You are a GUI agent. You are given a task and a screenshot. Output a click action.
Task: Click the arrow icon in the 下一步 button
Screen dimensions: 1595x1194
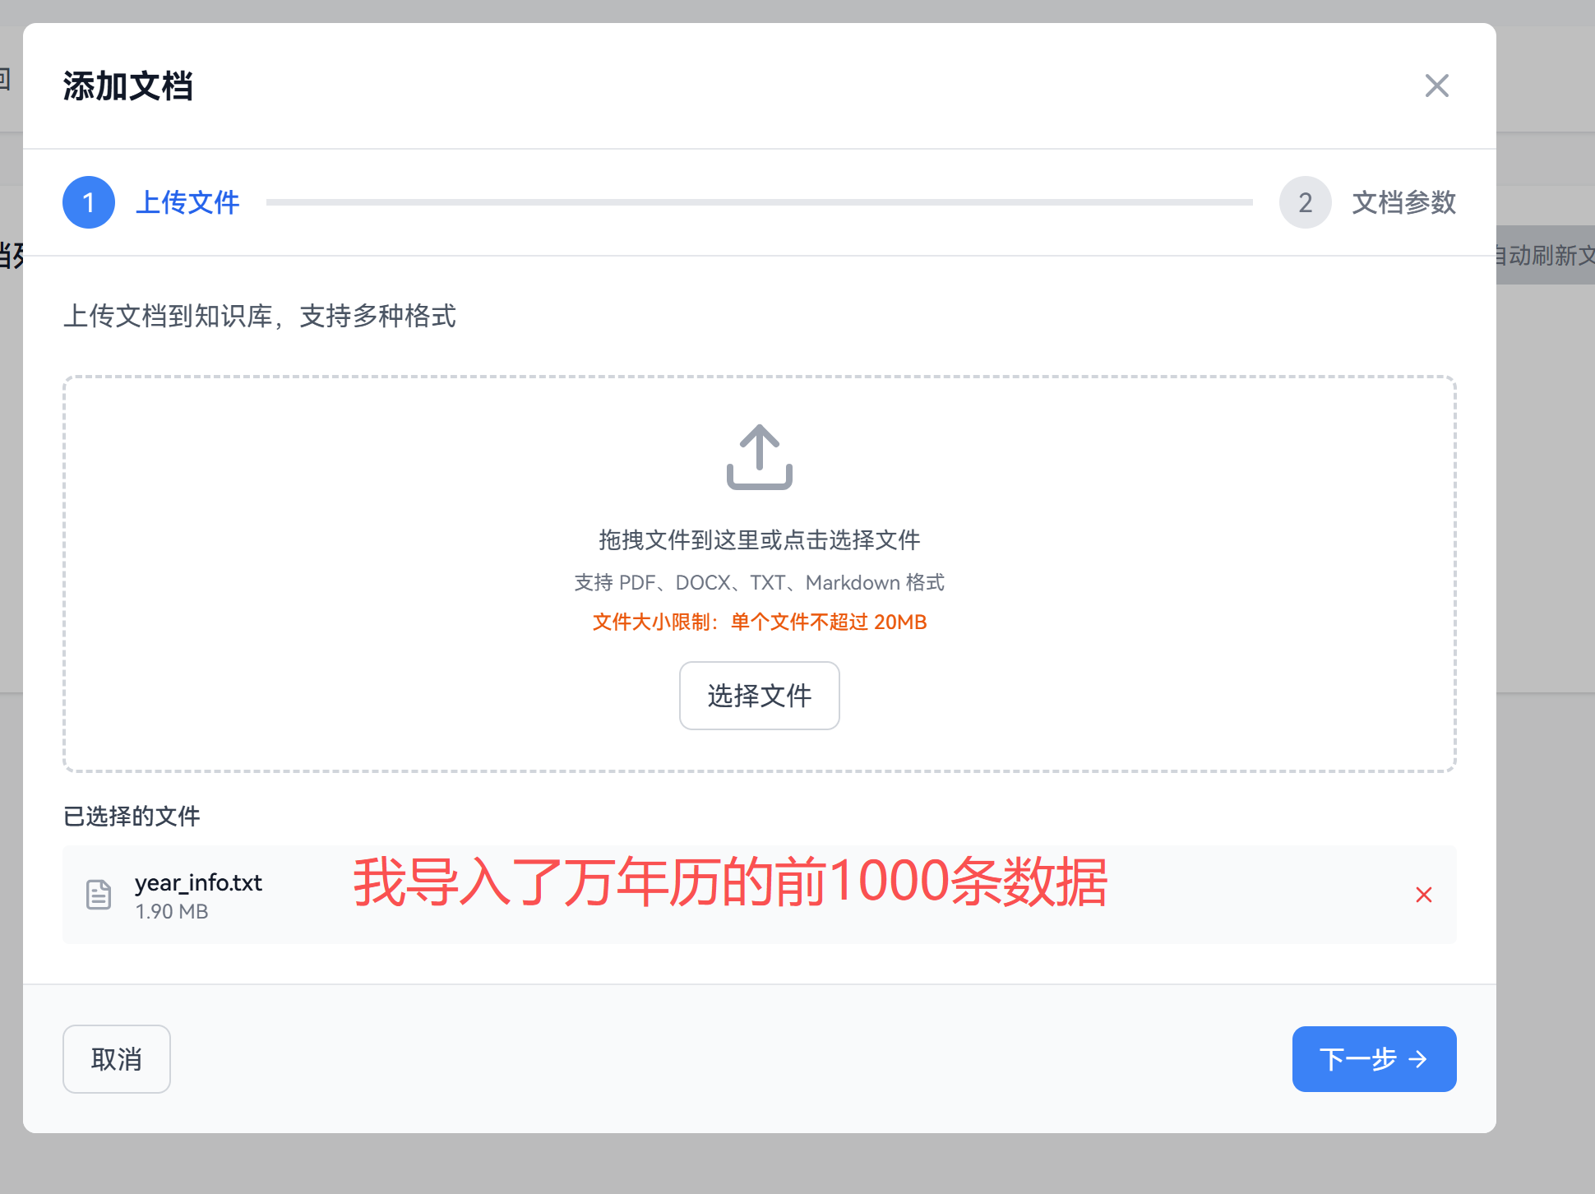click(1418, 1059)
